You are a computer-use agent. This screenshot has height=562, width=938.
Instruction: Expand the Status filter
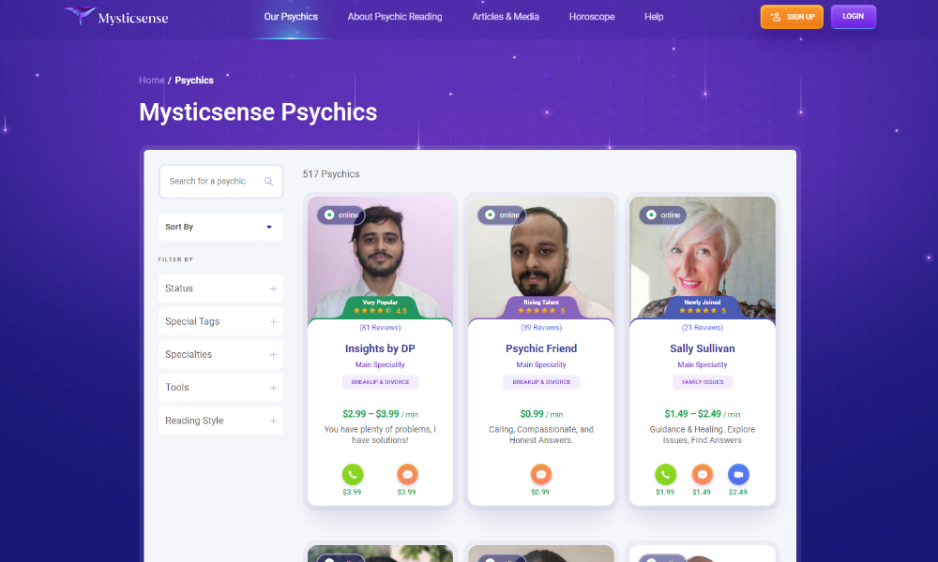point(220,288)
